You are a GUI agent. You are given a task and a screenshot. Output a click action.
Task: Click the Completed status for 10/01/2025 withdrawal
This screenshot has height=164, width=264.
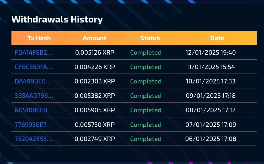pos(146,81)
